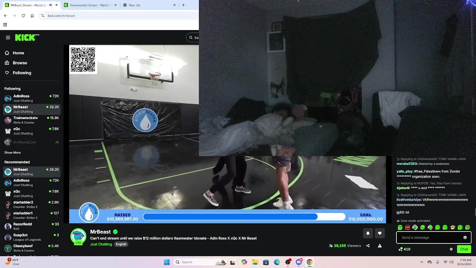The image size is (476, 268).
Task: Click the fundraiser progress bar
Action: click(244, 217)
